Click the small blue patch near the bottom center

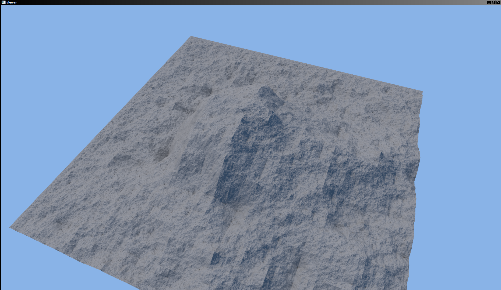(x=215, y=258)
